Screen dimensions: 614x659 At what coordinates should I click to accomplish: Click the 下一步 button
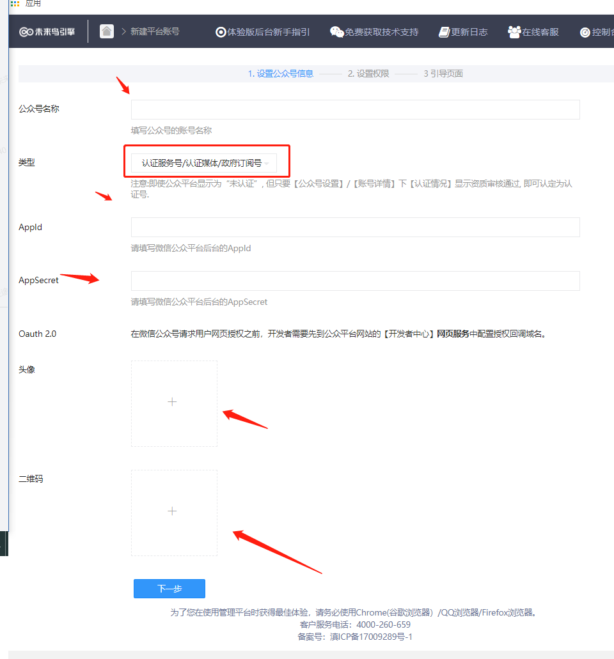169,589
